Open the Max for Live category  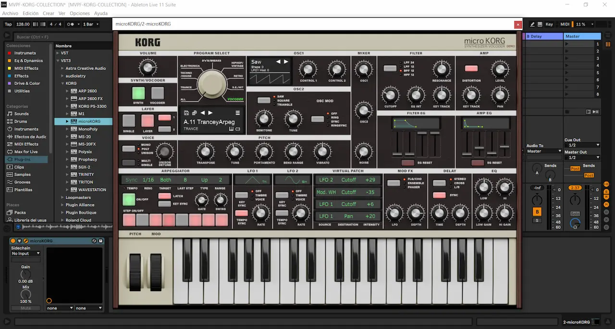26,152
